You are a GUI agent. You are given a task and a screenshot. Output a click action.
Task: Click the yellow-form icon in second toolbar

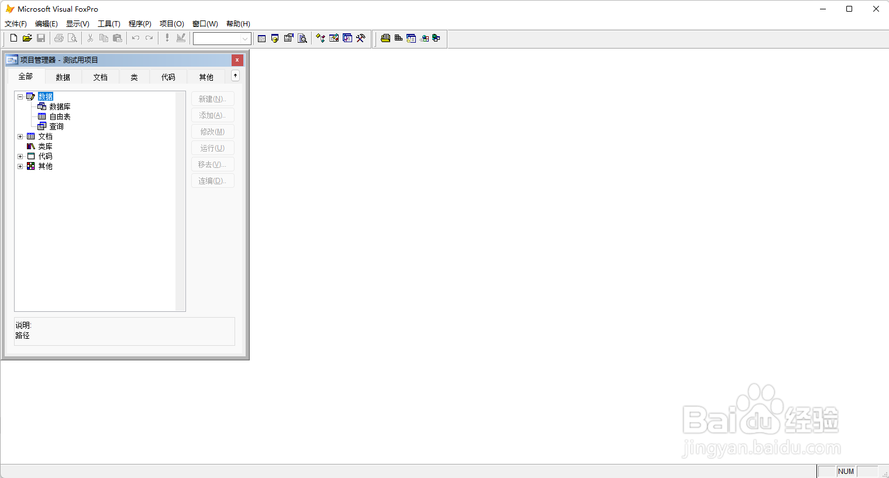385,38
